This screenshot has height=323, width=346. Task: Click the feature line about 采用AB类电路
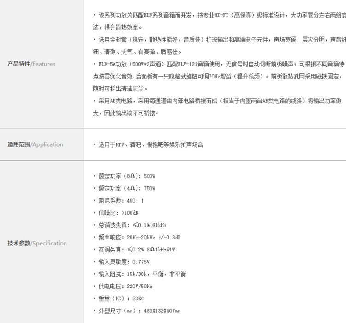point(217,101)
